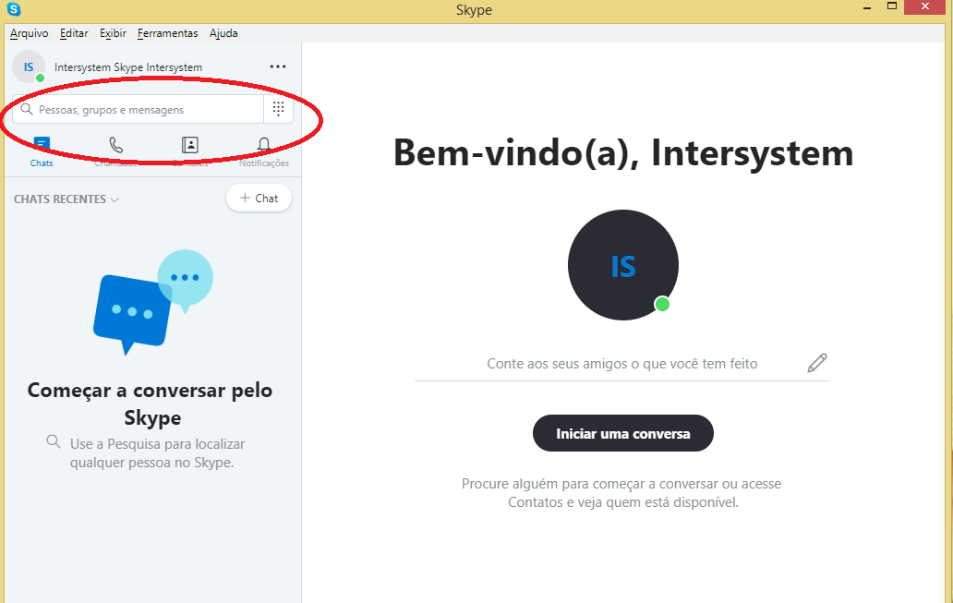Open the Editar menu
The height and width of the screenshot is (603, 953).
click(x=74, y=33)
